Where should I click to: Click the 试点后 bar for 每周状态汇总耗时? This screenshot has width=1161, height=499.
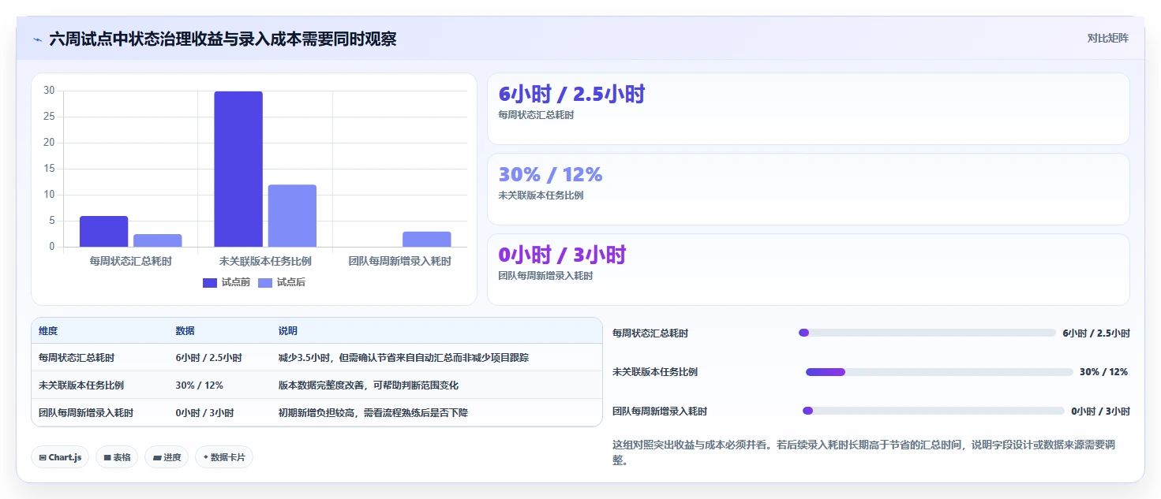(158, 240)
